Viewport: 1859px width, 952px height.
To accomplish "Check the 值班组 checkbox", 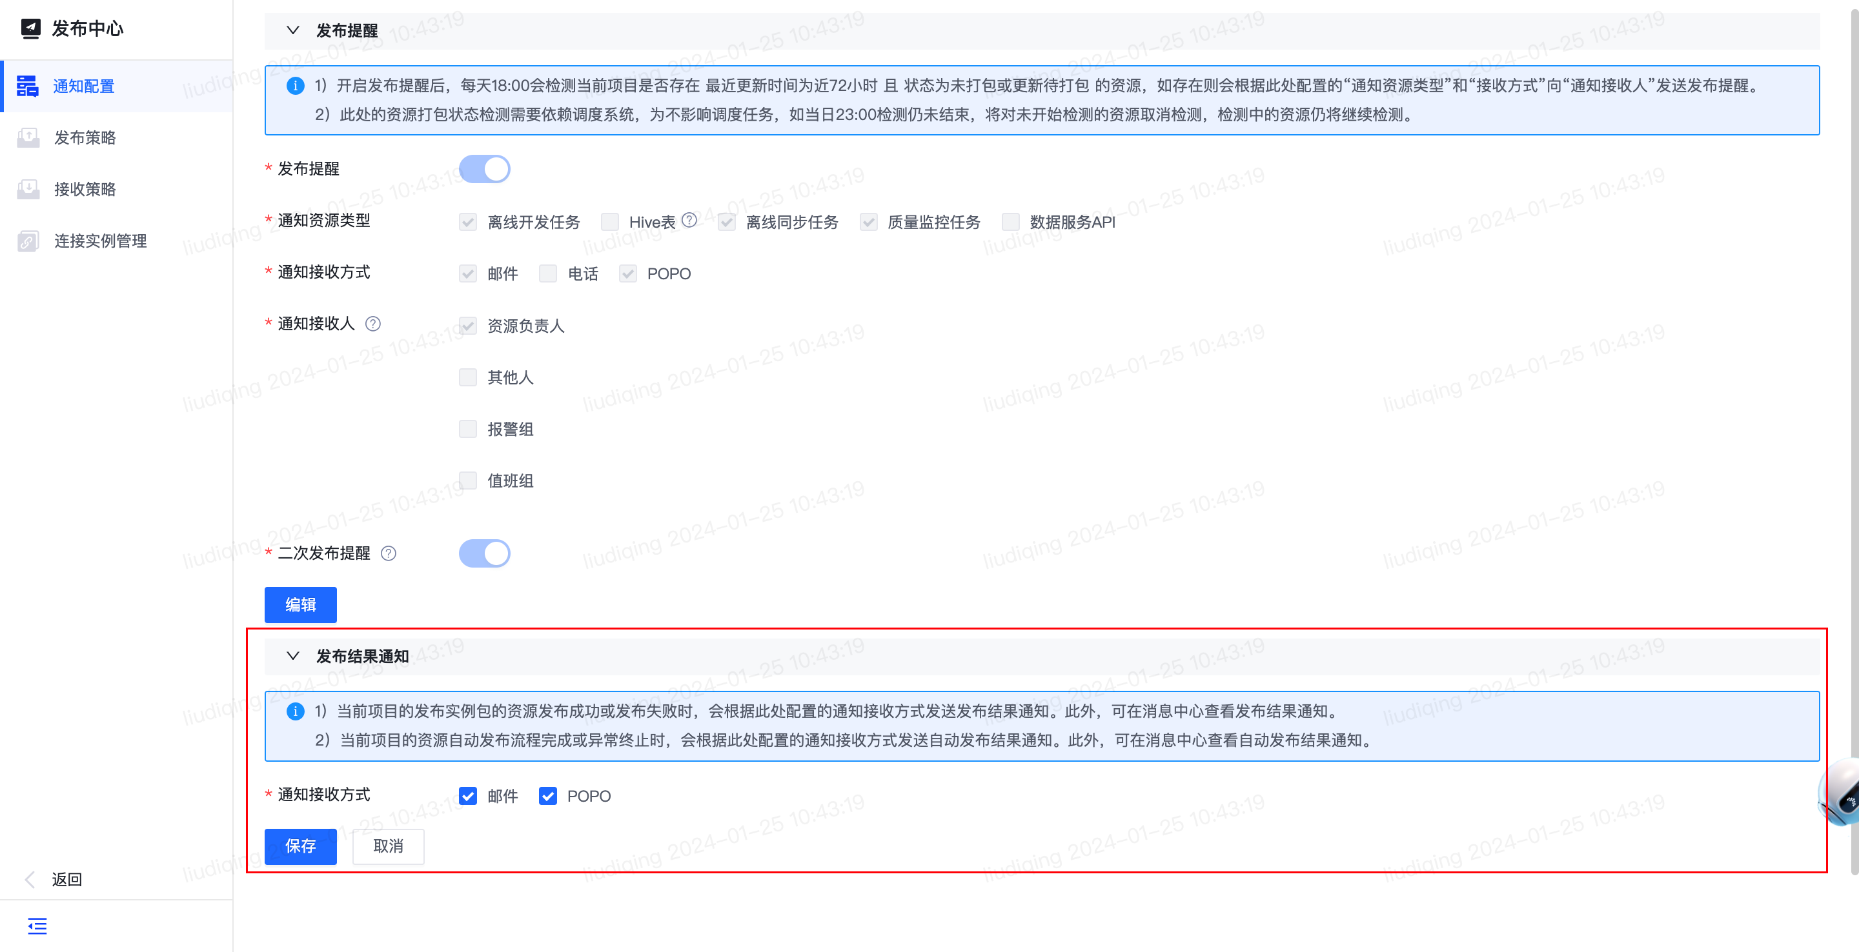I will [467, 481].
